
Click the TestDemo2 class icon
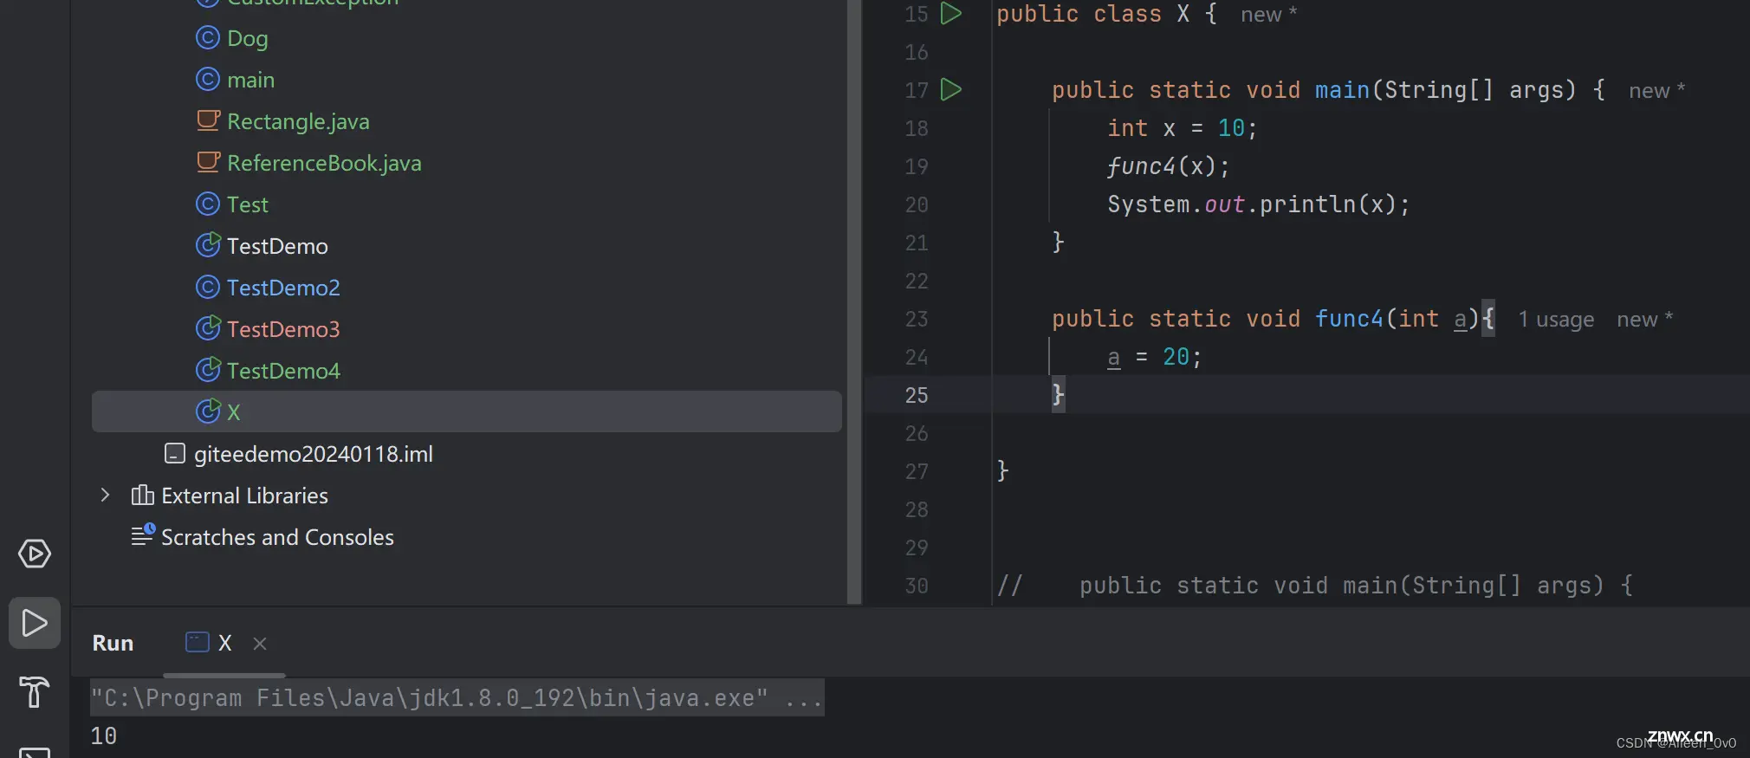click(x=208, y=287)
